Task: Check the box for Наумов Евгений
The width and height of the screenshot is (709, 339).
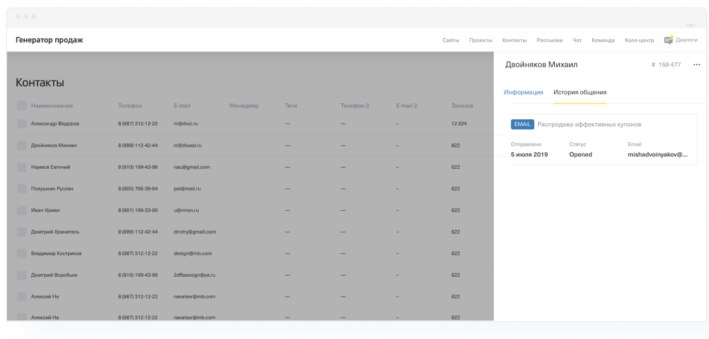Action: pos(21,167)
